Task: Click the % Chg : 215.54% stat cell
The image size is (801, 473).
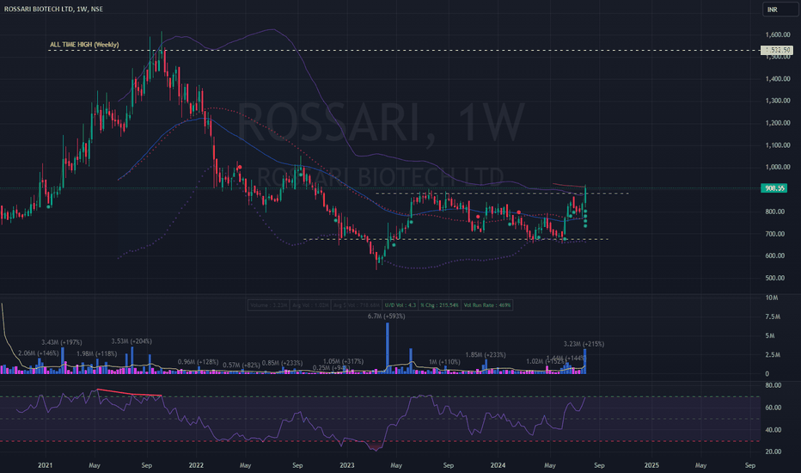Action: (439, 305)
